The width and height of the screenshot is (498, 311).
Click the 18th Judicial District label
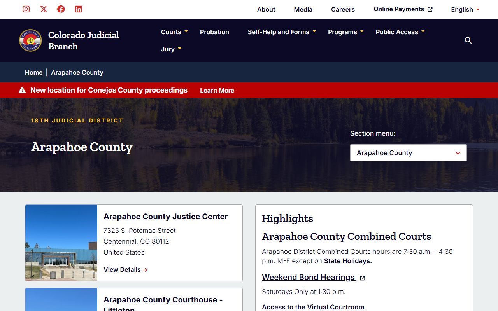77,121
